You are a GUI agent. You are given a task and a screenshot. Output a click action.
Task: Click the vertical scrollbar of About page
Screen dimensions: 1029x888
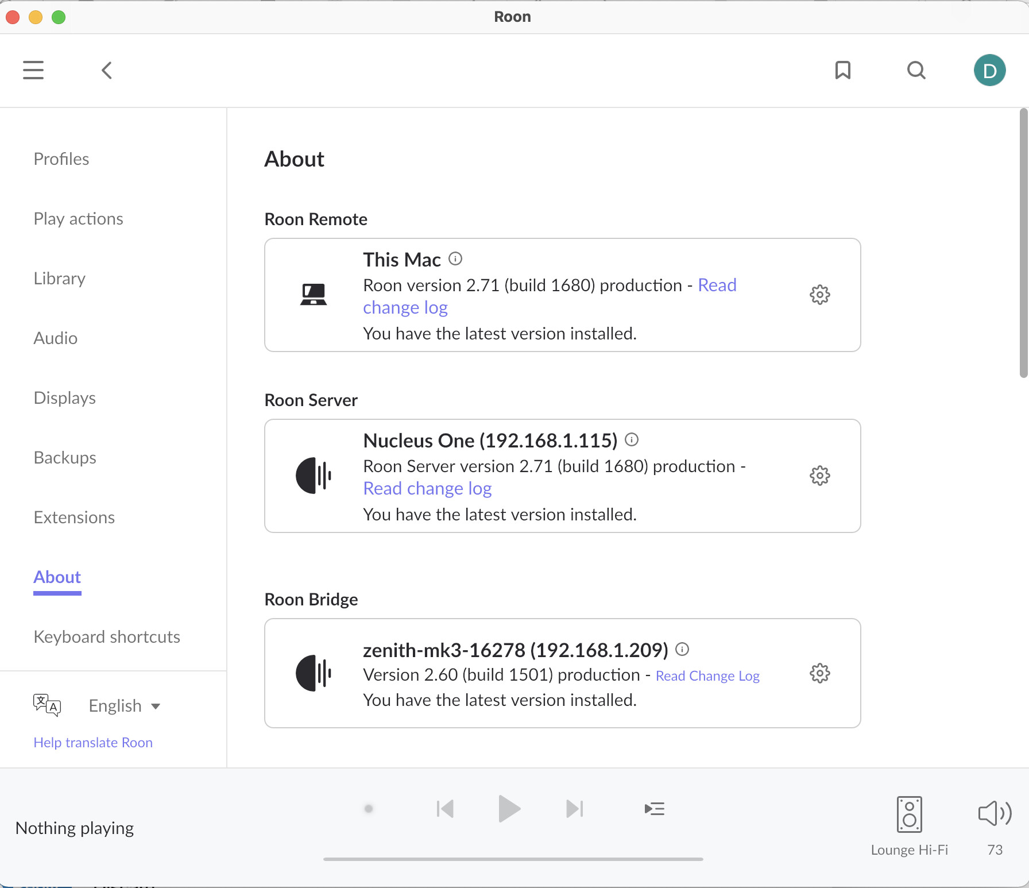click(1023, 243)
